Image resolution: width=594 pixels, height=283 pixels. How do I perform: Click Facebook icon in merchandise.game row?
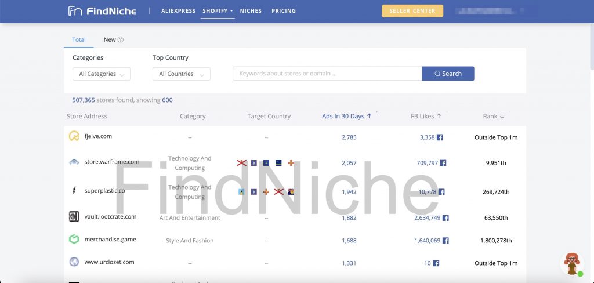tap(445, 241)
